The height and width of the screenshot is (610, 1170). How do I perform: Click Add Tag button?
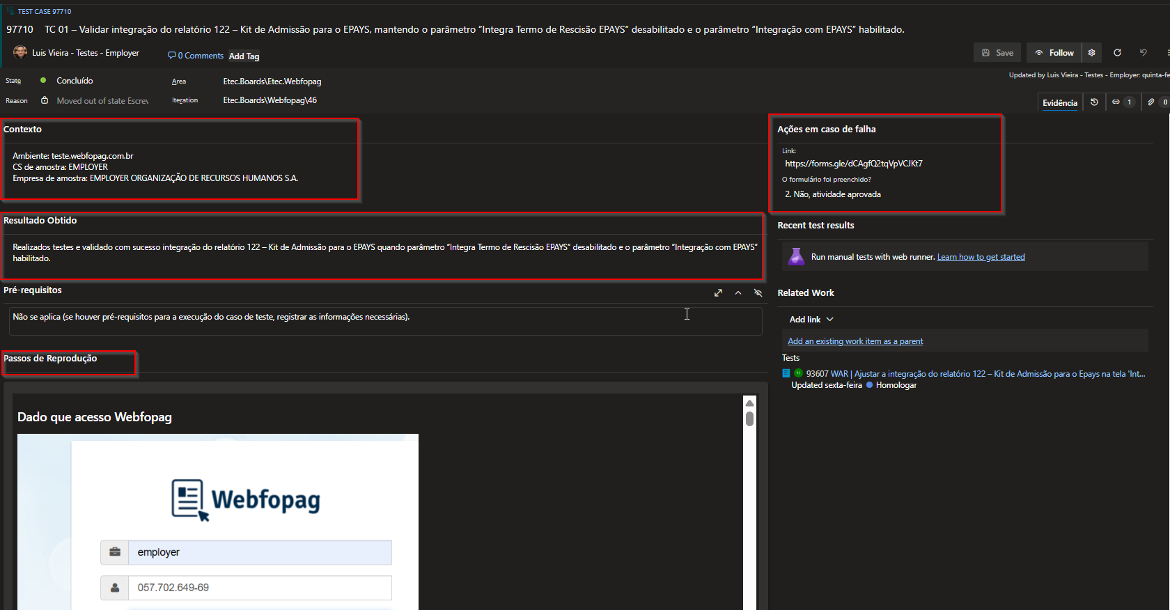(x=244, y=56)
